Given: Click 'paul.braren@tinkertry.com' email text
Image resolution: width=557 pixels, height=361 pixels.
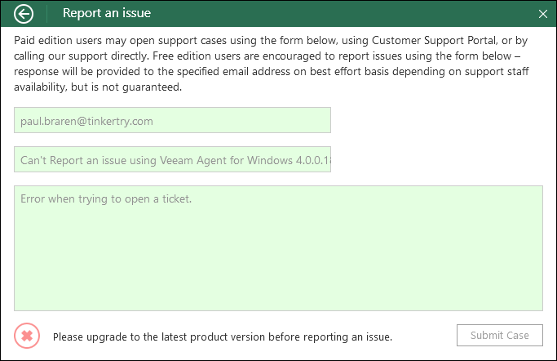Looking at the screenshot, I should click(86, 121).
